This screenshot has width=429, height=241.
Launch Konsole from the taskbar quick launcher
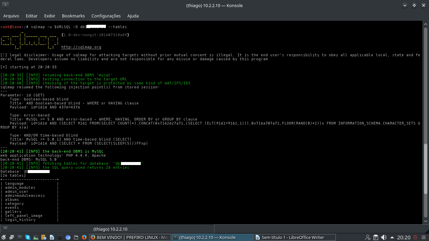point(20,237)
